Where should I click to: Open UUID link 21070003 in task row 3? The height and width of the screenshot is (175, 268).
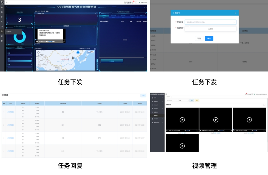(11, 138)
